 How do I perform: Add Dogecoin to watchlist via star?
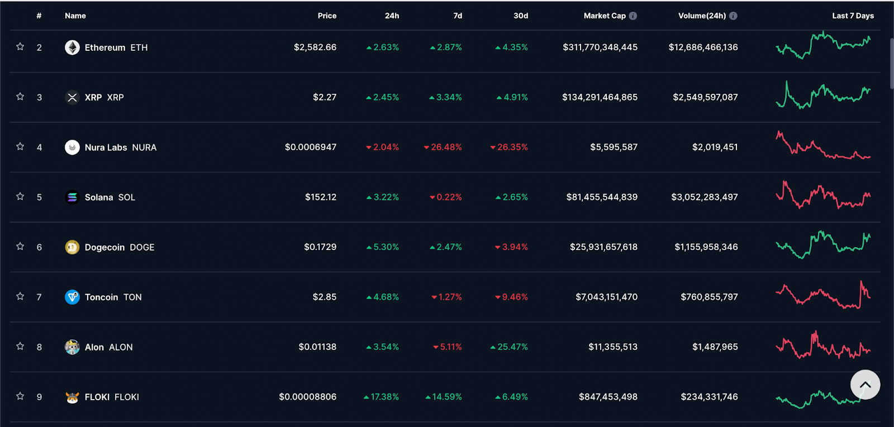tap(20, 247)
